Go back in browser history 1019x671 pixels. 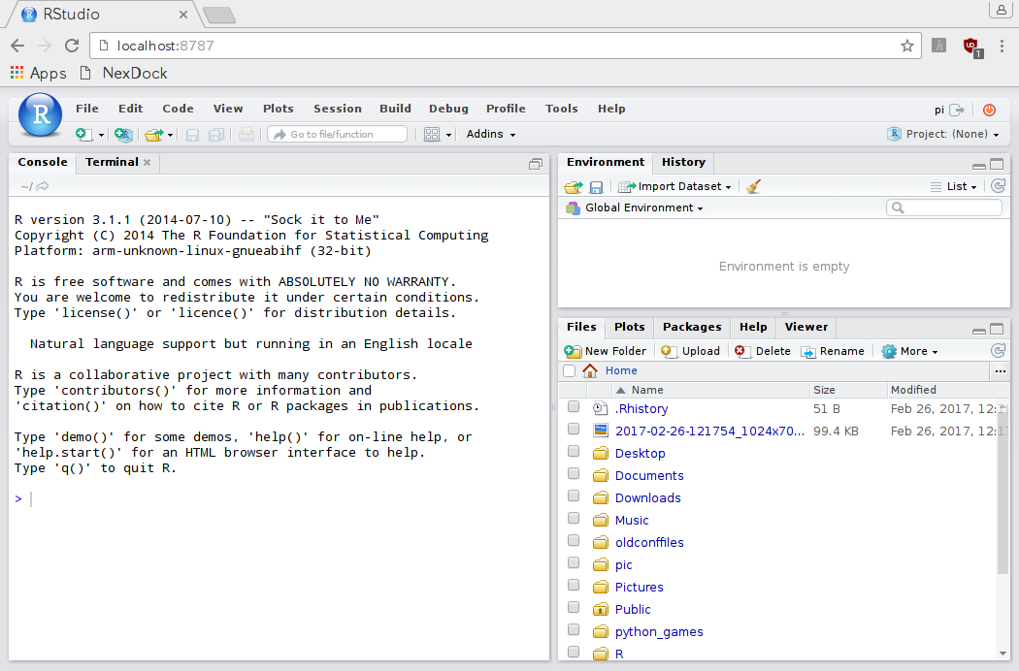point(17,46)
